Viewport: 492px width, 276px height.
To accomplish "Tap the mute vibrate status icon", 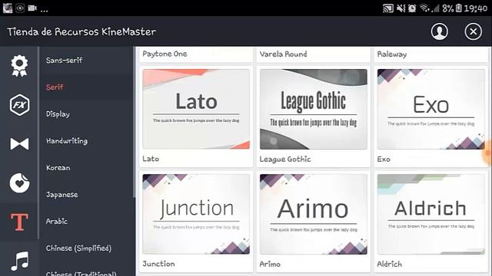I will tap(401, 8).
